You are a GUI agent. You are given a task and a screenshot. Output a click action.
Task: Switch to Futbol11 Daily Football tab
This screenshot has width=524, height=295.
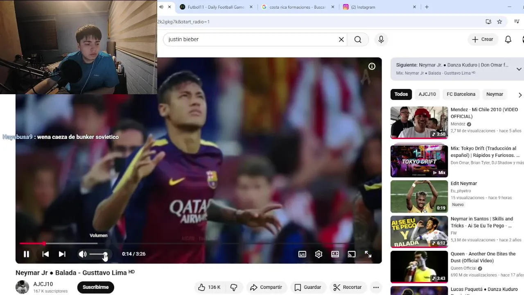tap(216, 7)
